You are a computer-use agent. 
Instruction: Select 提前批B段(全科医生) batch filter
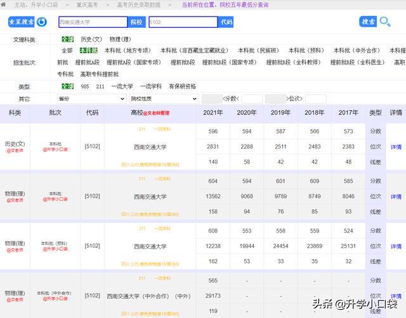click(x=358, y=62)
